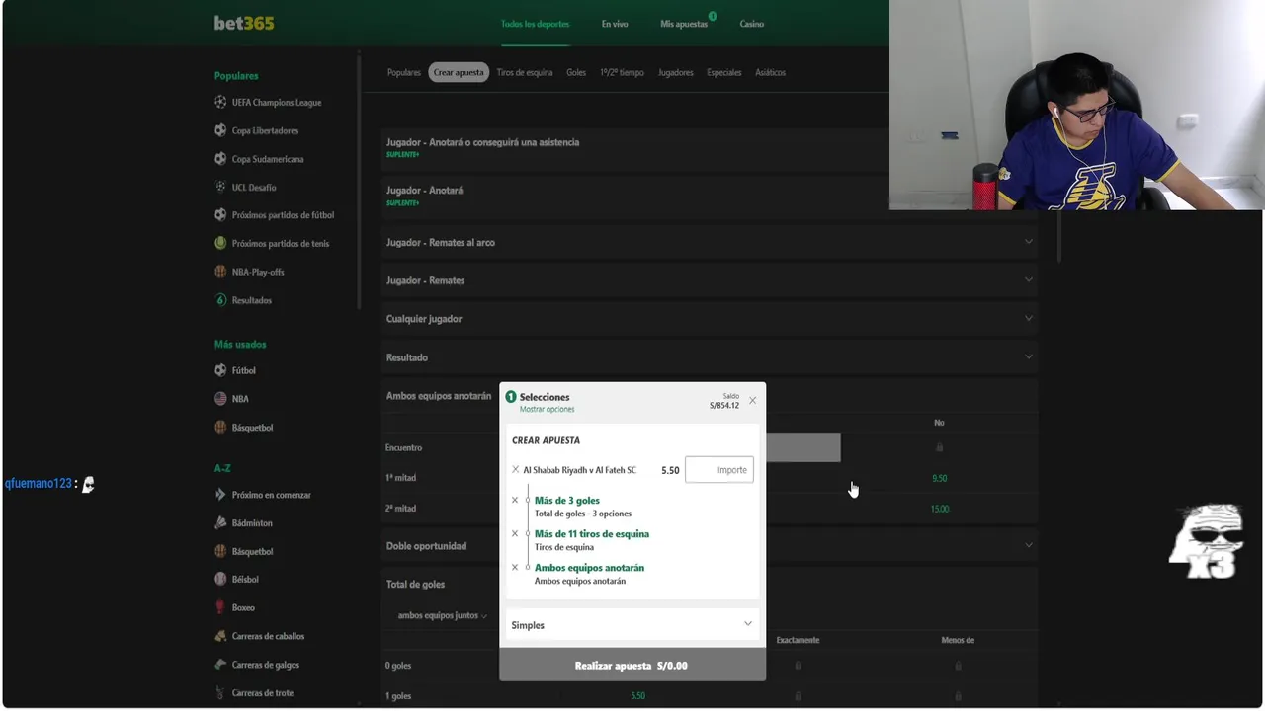Screen dimensions: 1265x711
Task: Expand the Cualquier jugador section
Action: 710,319
